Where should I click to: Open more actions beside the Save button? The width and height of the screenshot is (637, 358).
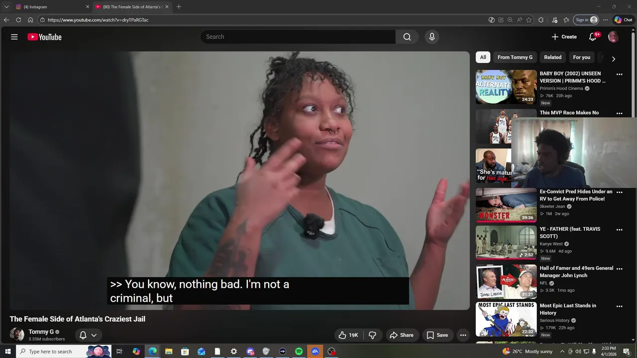(x=463, y=335)
